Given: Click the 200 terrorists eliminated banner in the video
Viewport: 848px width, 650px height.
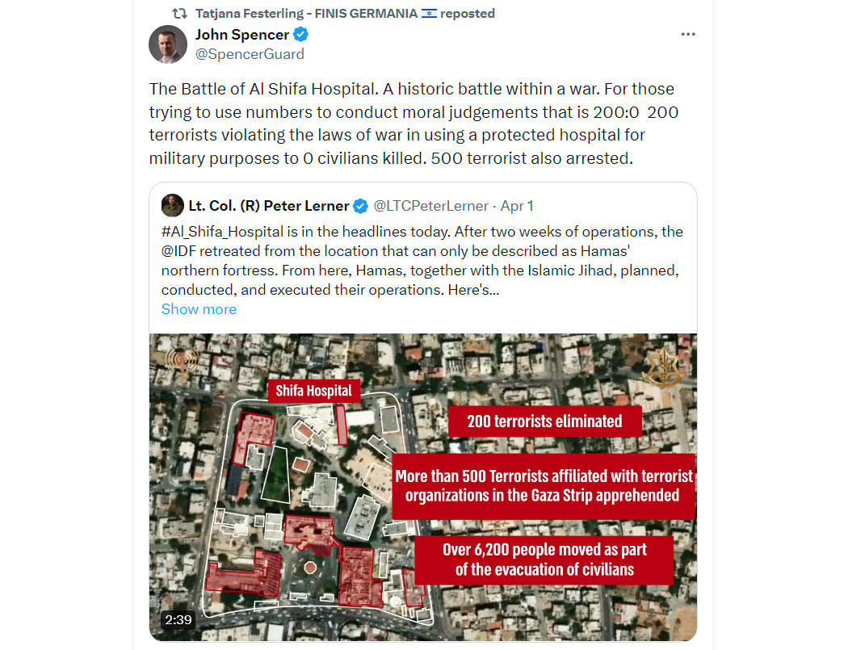Looking at the screenshot, I should (544, 421).
